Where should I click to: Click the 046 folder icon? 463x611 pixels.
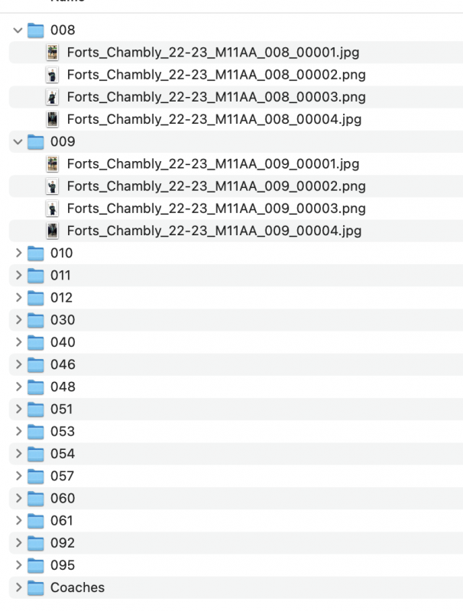(x=35, y=364)
